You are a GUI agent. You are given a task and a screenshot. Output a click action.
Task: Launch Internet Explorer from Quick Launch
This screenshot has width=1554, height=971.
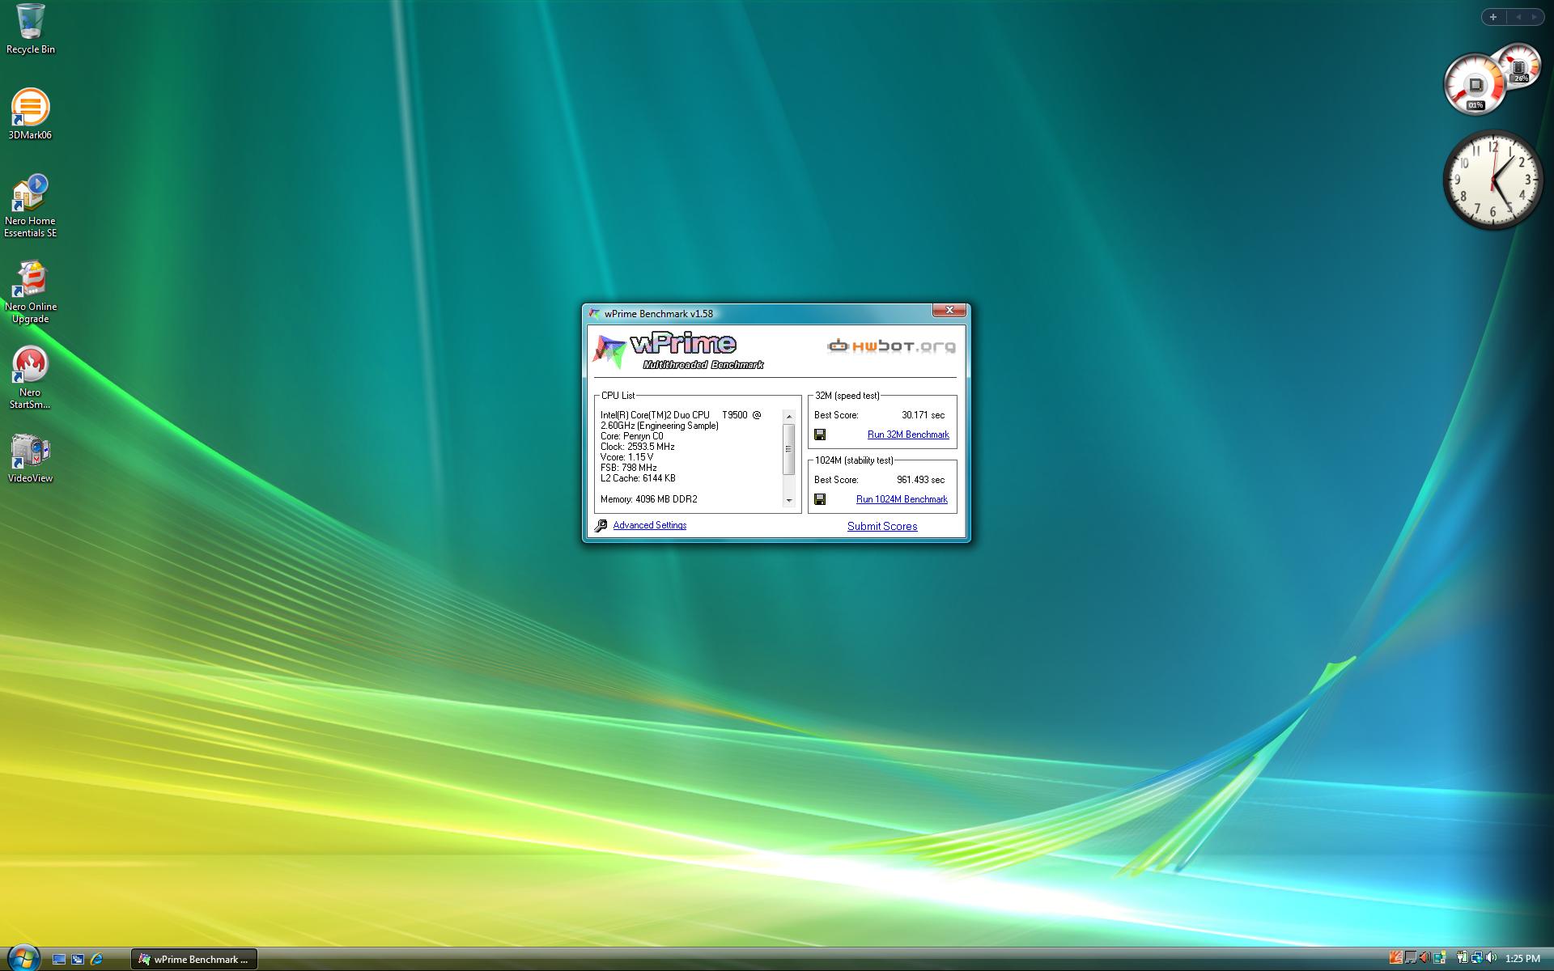(x=96, y=959)
